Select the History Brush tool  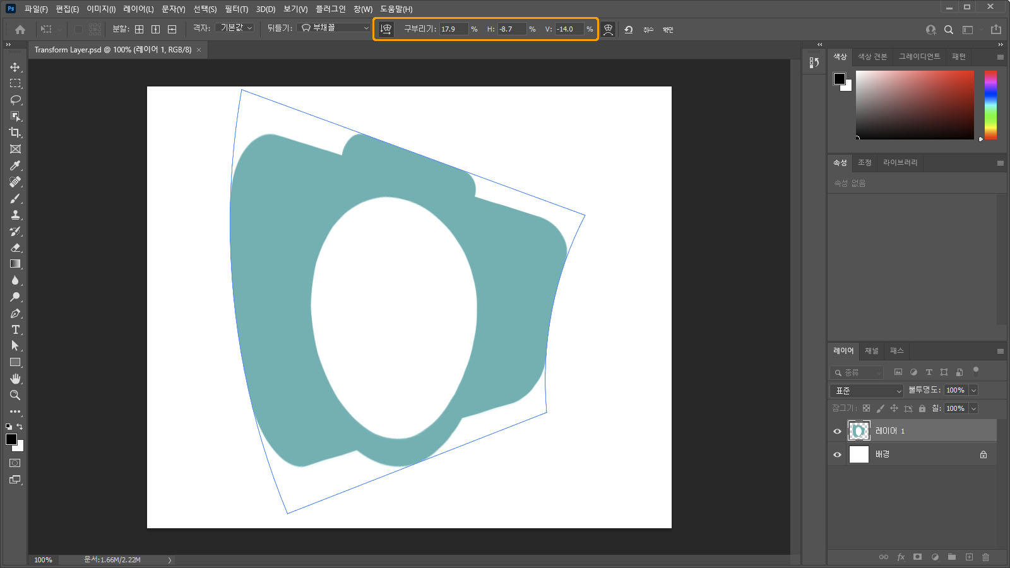pyautogui.click(x=15, y=231)
